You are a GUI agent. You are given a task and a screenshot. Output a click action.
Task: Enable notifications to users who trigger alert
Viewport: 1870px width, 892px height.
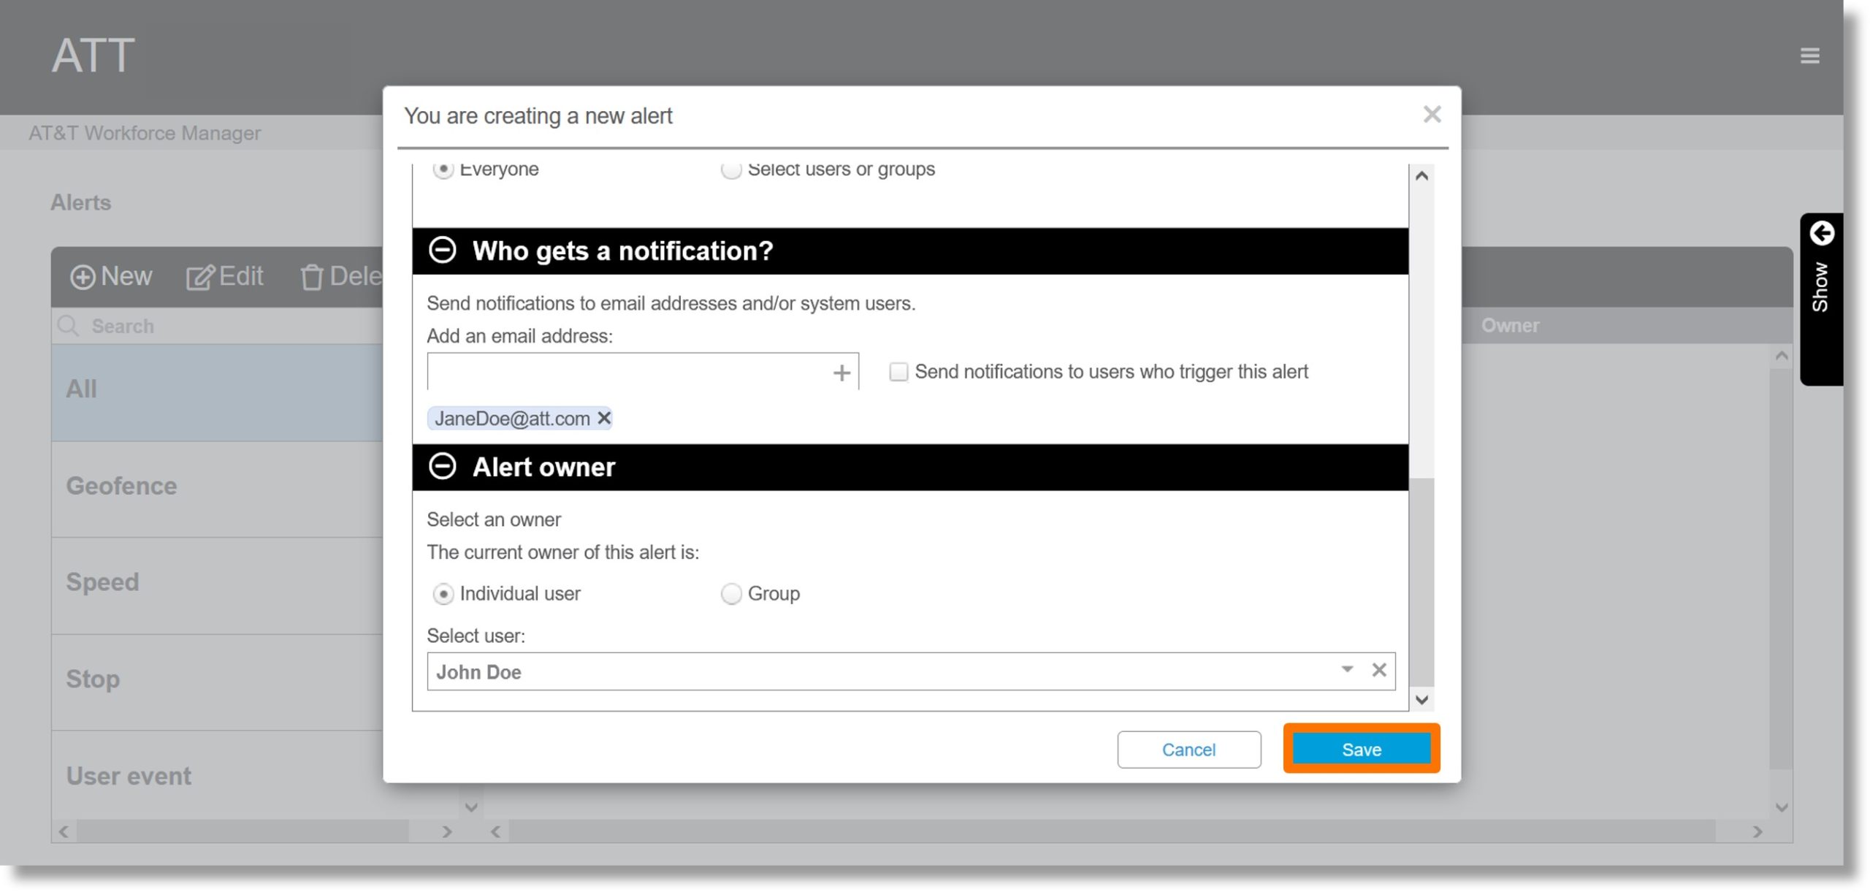(x=898, y=372)
